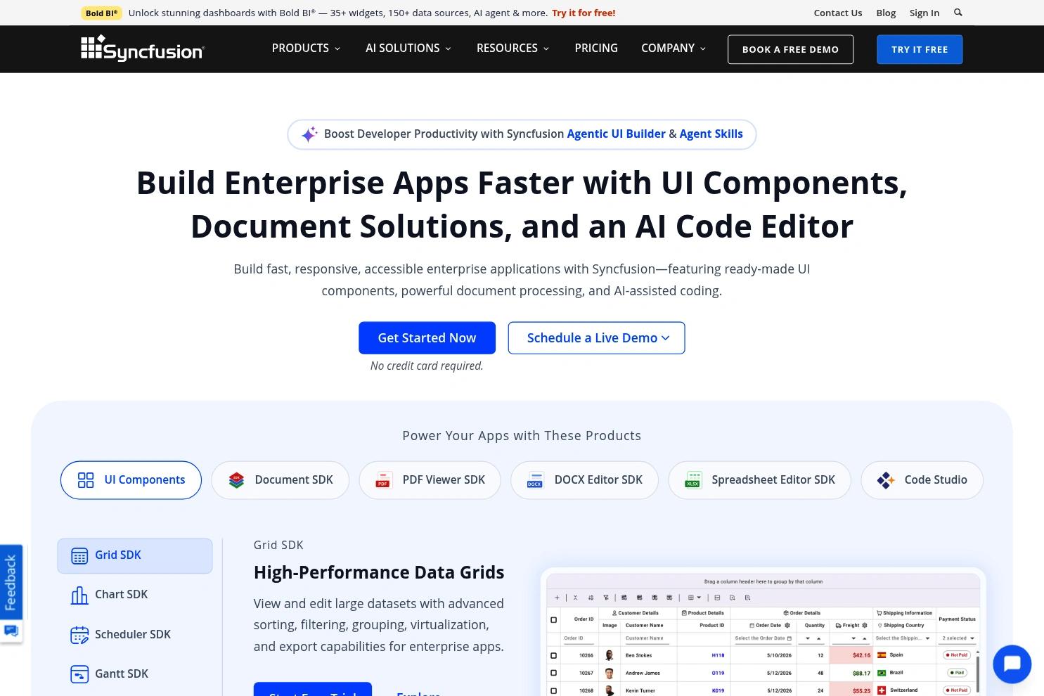Image resolution: width=1044 pixels, height=696 pixels.
Task: Click the Get Started Now button
Action: coord(427,338)
